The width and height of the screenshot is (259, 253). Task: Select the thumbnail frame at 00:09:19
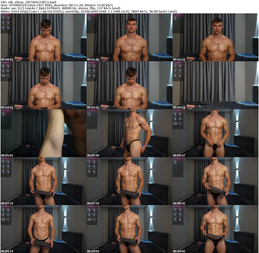(43, 229)
